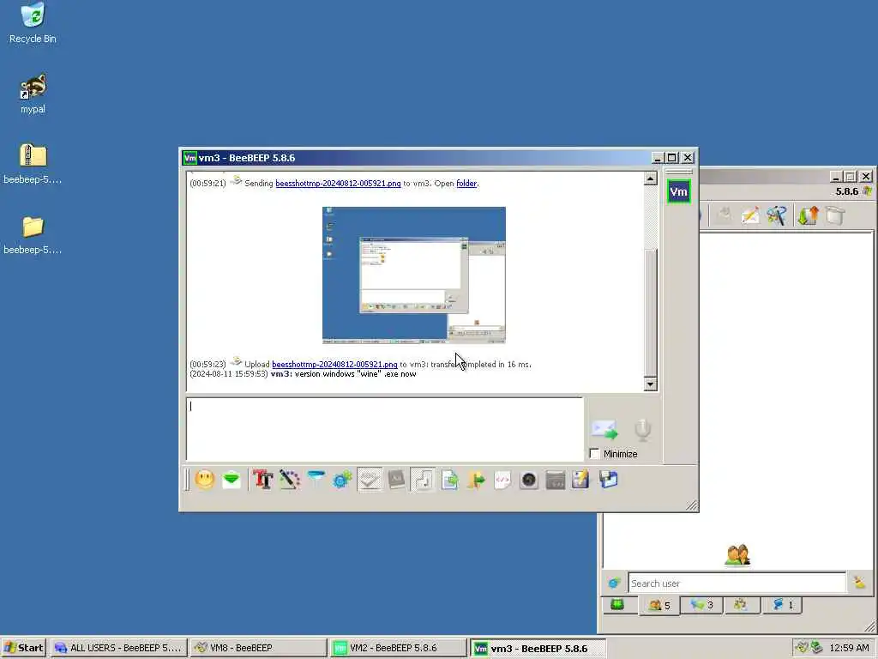This screenshot has width=878, height=659.
Task: Click the two users group icon in list
Action: pyautogui.click(x=737, y=555)
